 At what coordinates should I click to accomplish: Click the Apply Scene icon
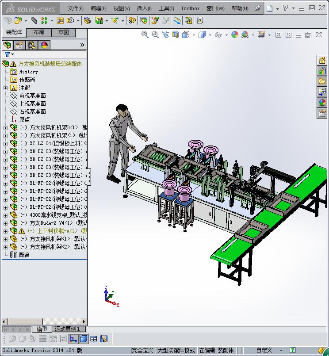pos(245,34)
